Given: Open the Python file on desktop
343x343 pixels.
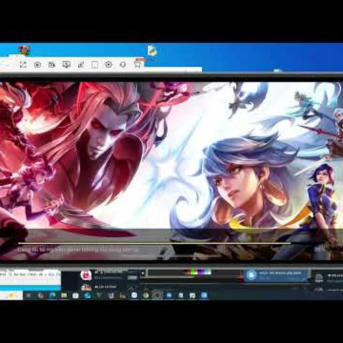Looking at the screenshot, I should [152, 51].
